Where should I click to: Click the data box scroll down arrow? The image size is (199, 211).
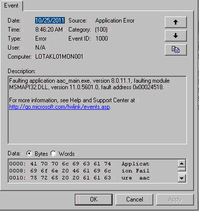tap(182, 178)
